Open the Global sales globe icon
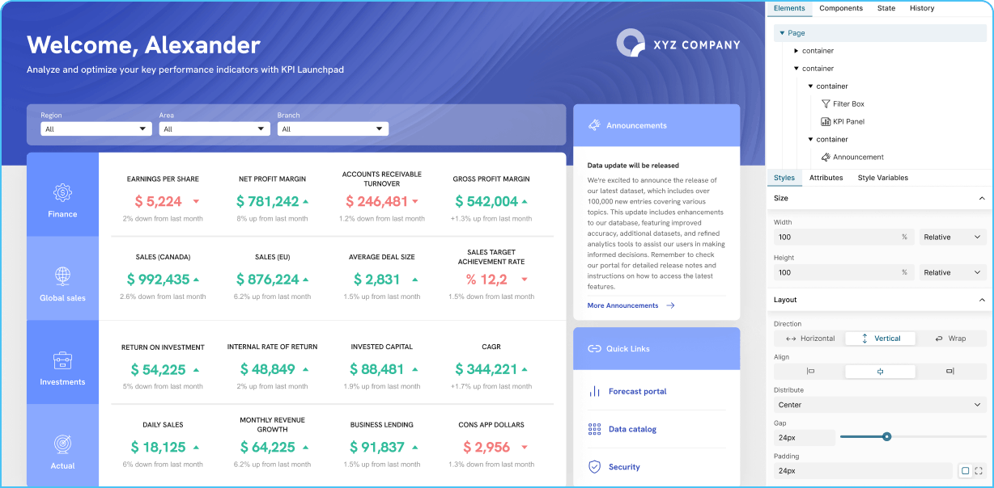The height and width of the screenshot is (488, 994). pos(62,274)
